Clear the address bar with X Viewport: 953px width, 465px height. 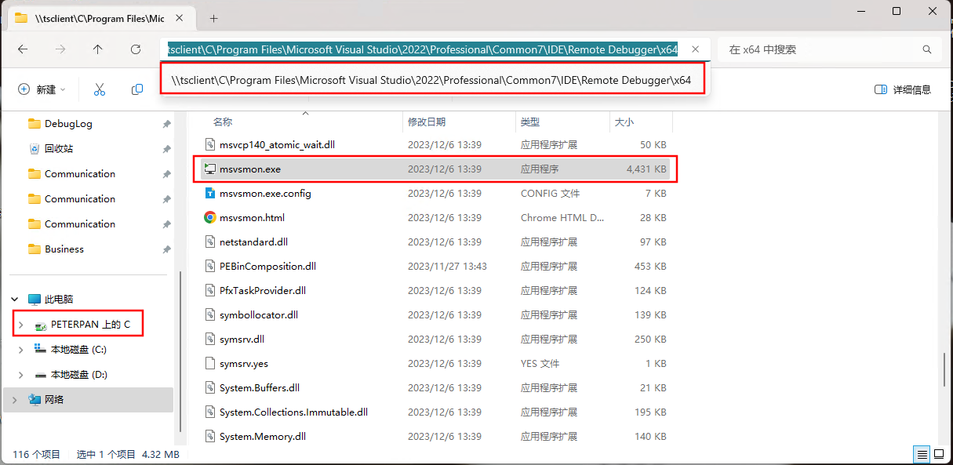pos(695,49)
